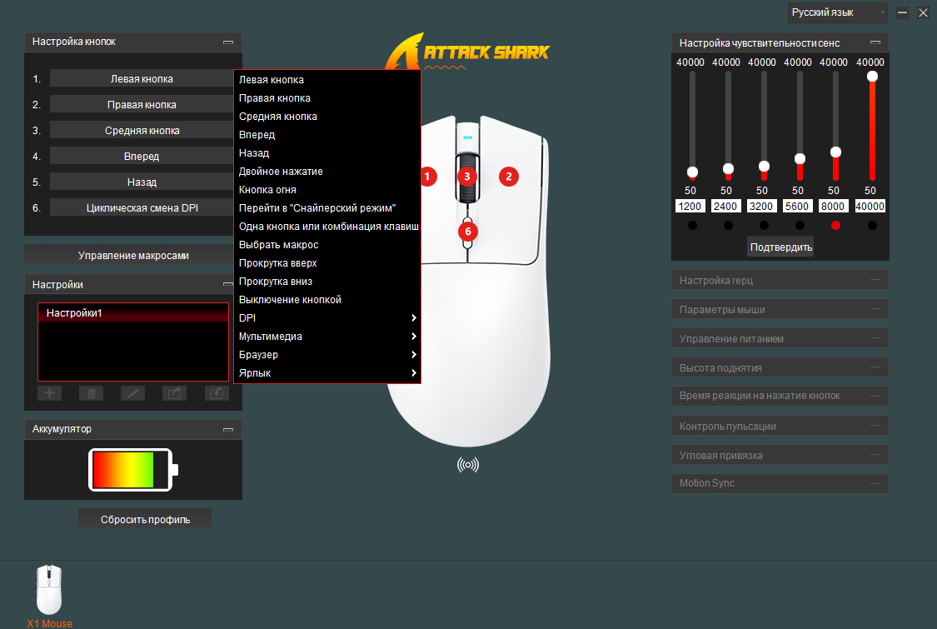The height and width of the screenshot is (629, 937).
Task: Expand the Параметры мыши section
Action: tap(780, 309)
